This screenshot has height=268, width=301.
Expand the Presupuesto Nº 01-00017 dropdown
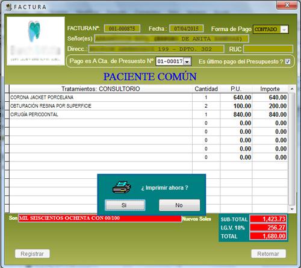187,61
